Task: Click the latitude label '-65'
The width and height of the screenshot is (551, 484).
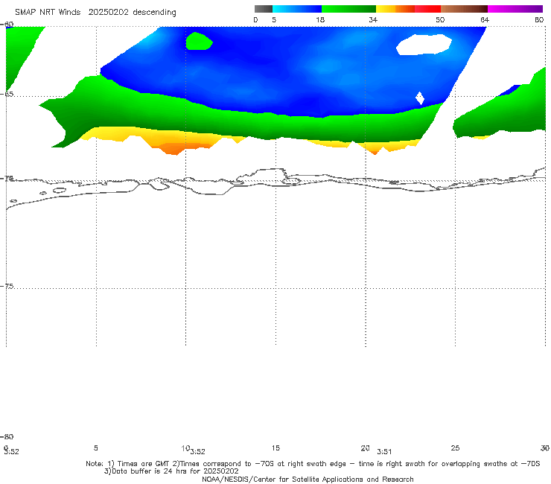Action: (x=7, y=95)
